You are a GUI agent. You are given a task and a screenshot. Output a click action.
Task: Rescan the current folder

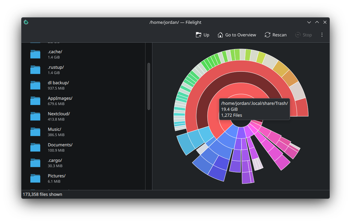[x=275, y=35]
